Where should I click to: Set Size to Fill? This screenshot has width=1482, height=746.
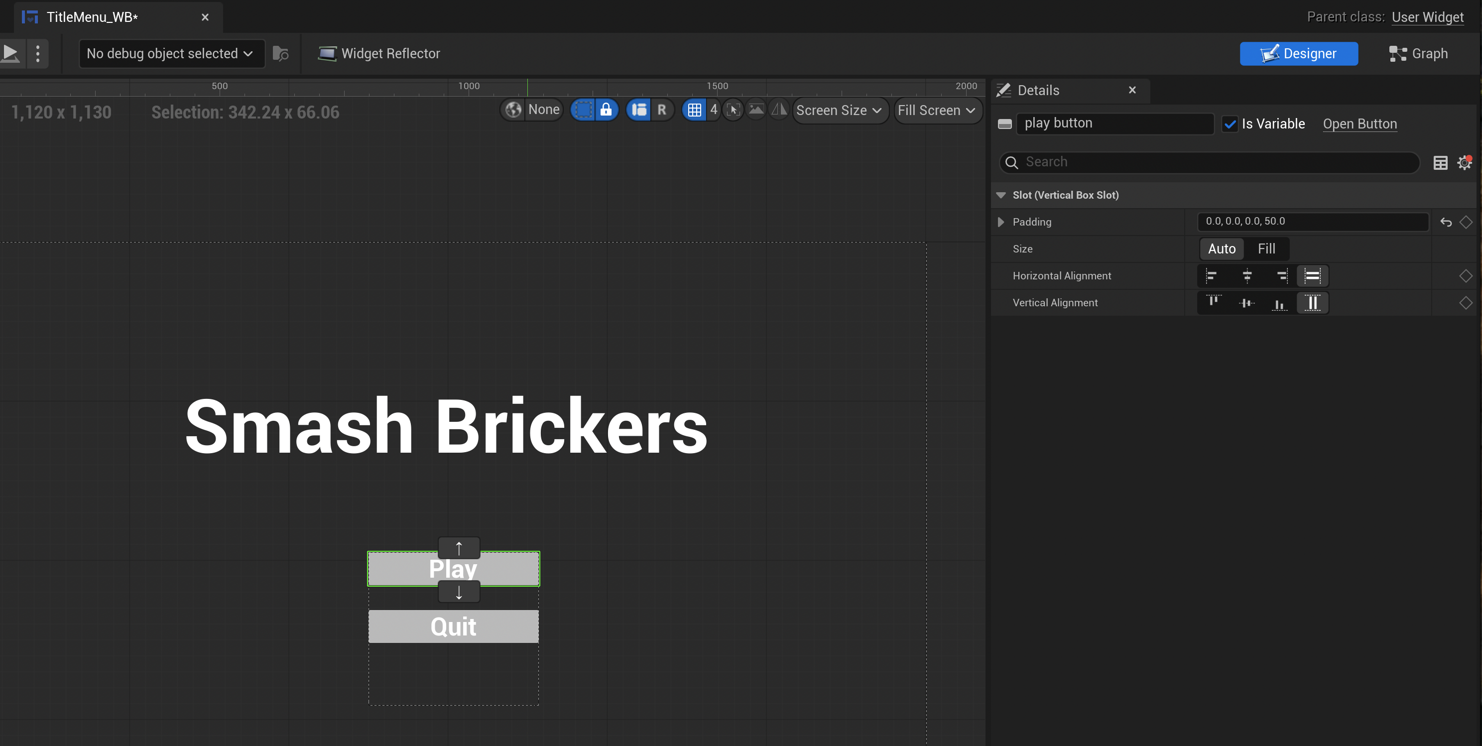(x=1266, y=249)
